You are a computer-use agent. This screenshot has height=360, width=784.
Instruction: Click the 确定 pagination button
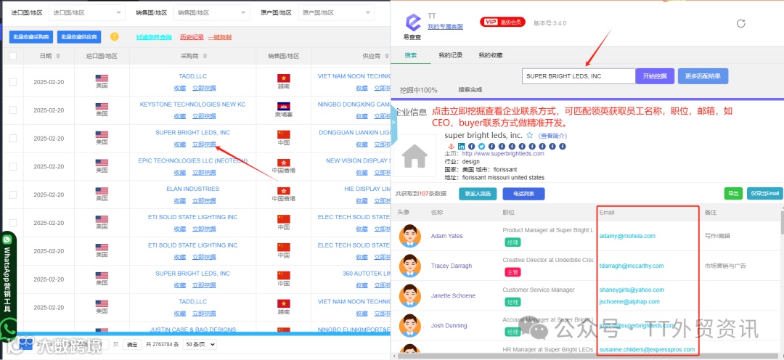click(132, 344)
